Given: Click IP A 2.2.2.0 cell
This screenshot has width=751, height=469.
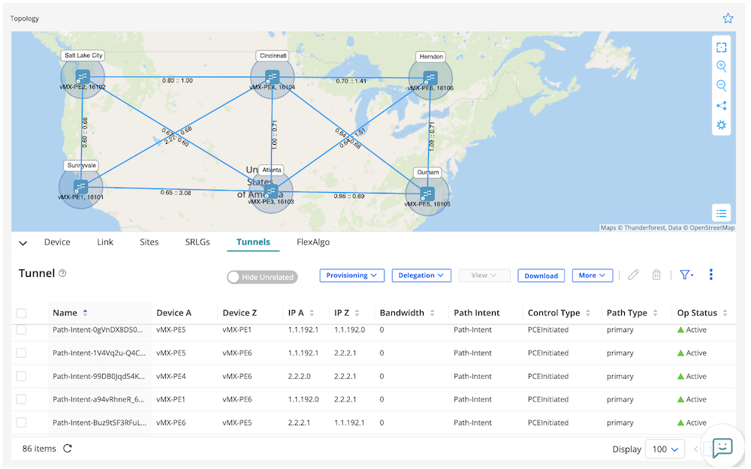Looking at the screenshot, I should (300, 376).
